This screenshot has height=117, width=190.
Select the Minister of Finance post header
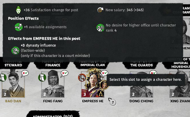pos(53,63)
